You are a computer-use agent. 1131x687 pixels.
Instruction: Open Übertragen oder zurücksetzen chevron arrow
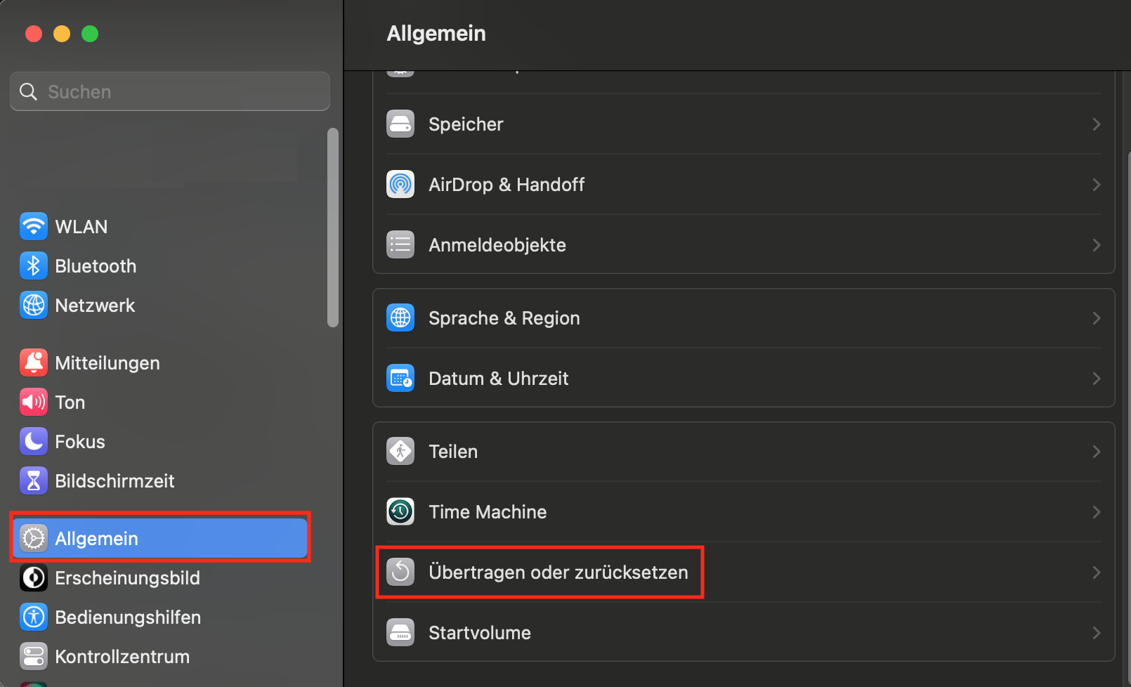(1096, 572)
